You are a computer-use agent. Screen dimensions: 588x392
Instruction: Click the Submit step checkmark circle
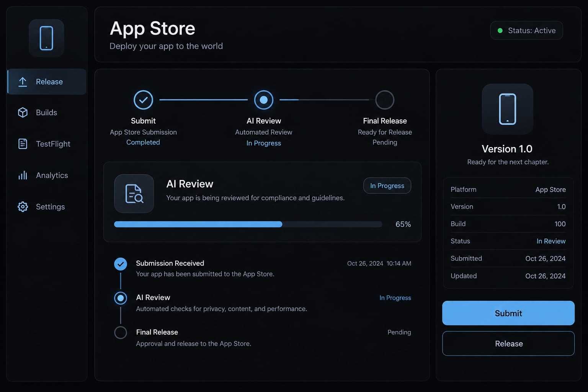click(x=143, y=100)
